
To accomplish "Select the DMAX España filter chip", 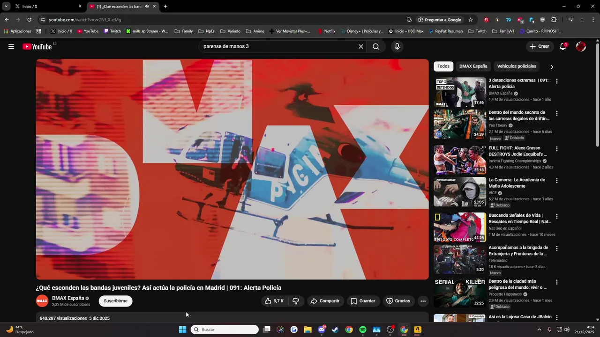I will click(473, 66).
